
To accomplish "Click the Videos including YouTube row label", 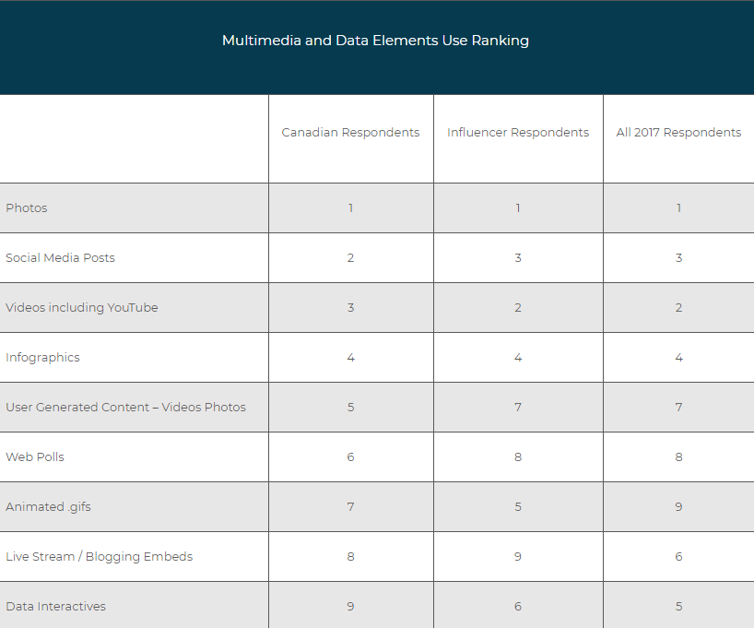I will [x=82, y=307].
